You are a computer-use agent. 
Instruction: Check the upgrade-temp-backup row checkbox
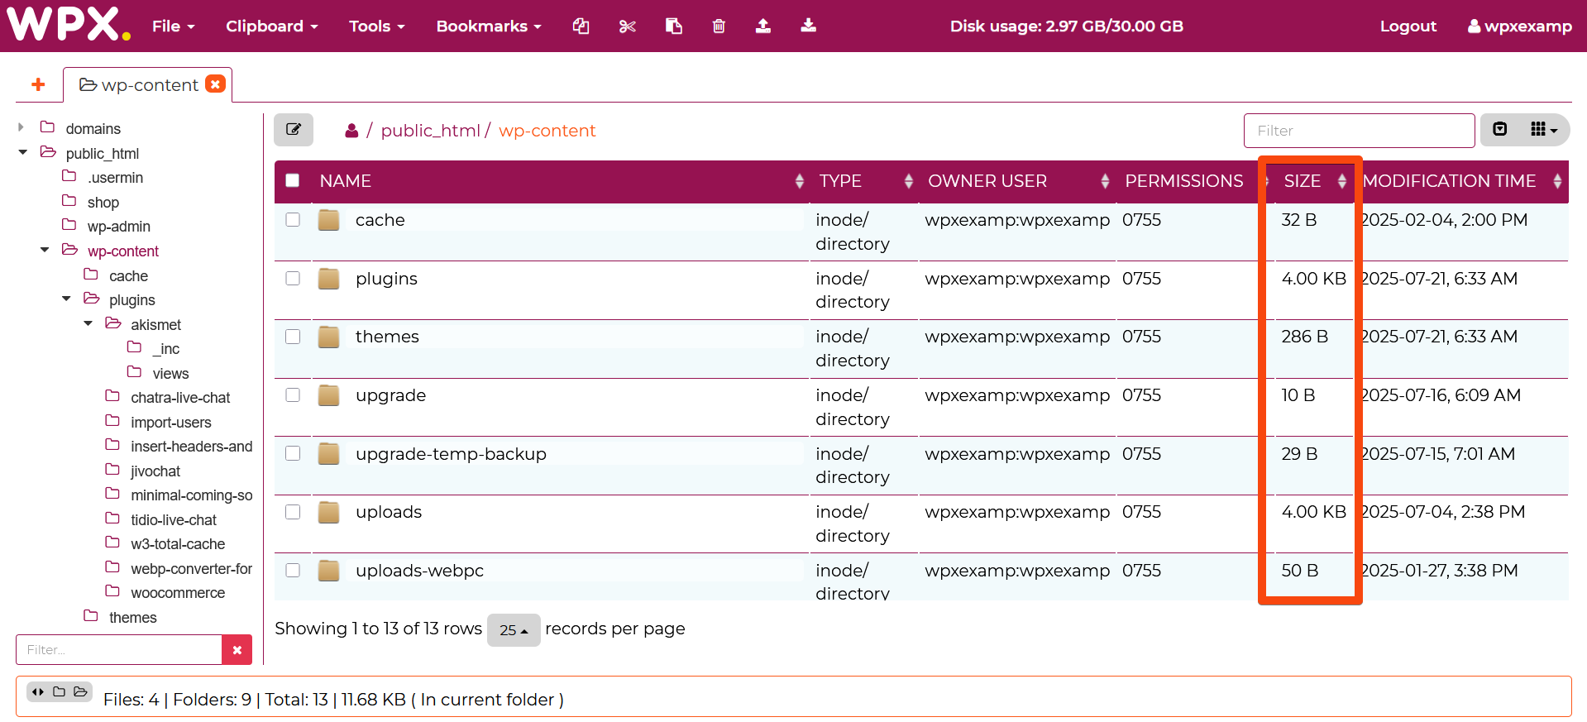point(293,454)
